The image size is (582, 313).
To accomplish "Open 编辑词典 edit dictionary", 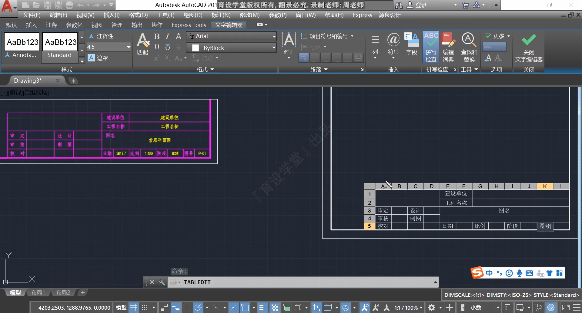I will [448, 47].
